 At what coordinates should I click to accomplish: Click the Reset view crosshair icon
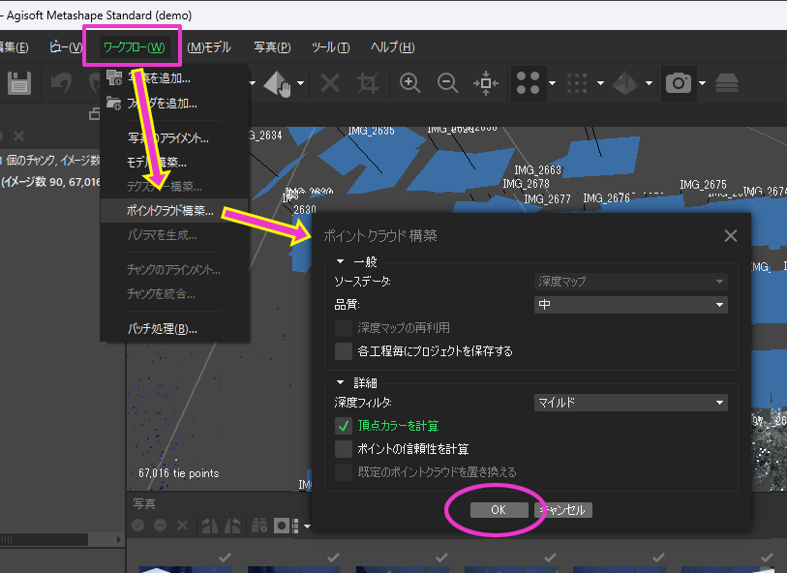click(x=485, y=83)
